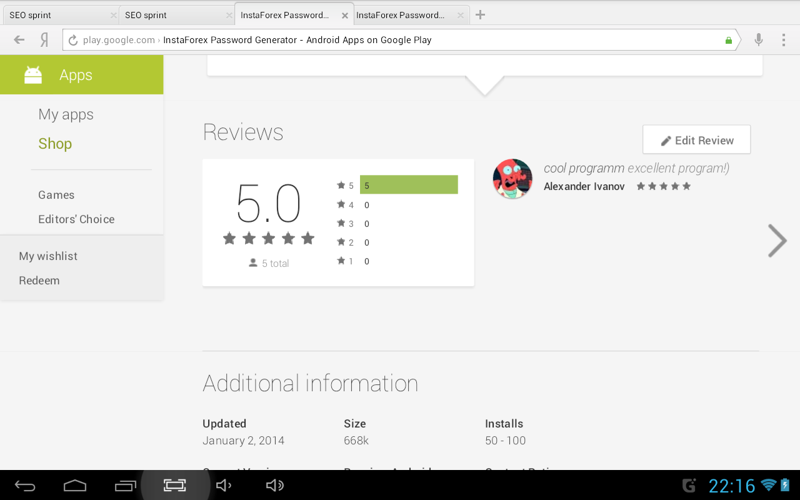Click the '5 total' reviewers count
Image resolution: width=800 pixels, height=500 pixels.
pos(275,264)
